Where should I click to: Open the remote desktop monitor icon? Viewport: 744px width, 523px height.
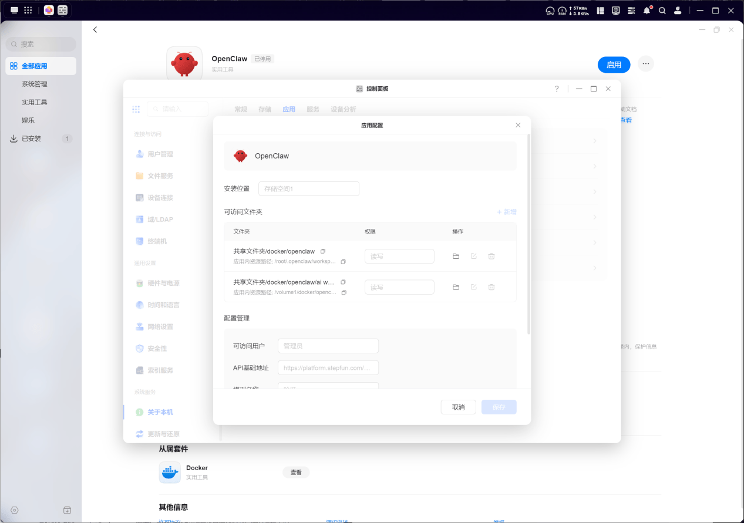point(616,11)
